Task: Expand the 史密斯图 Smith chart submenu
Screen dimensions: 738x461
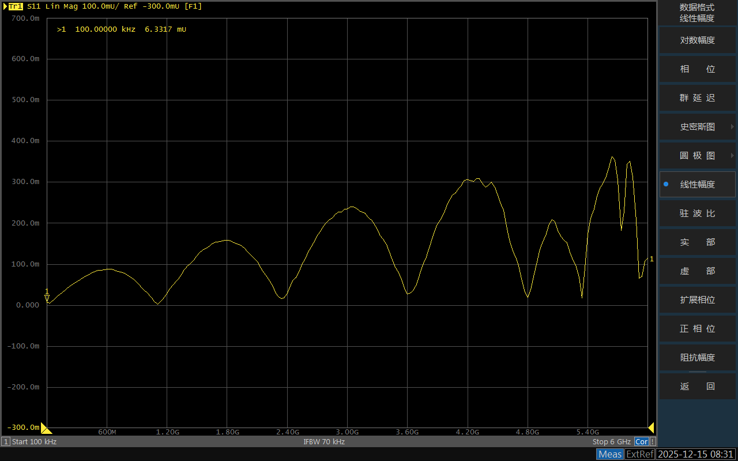Action: [697, 127]
